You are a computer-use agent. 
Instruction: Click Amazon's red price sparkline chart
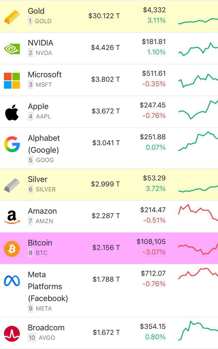(x=198, y=212)
